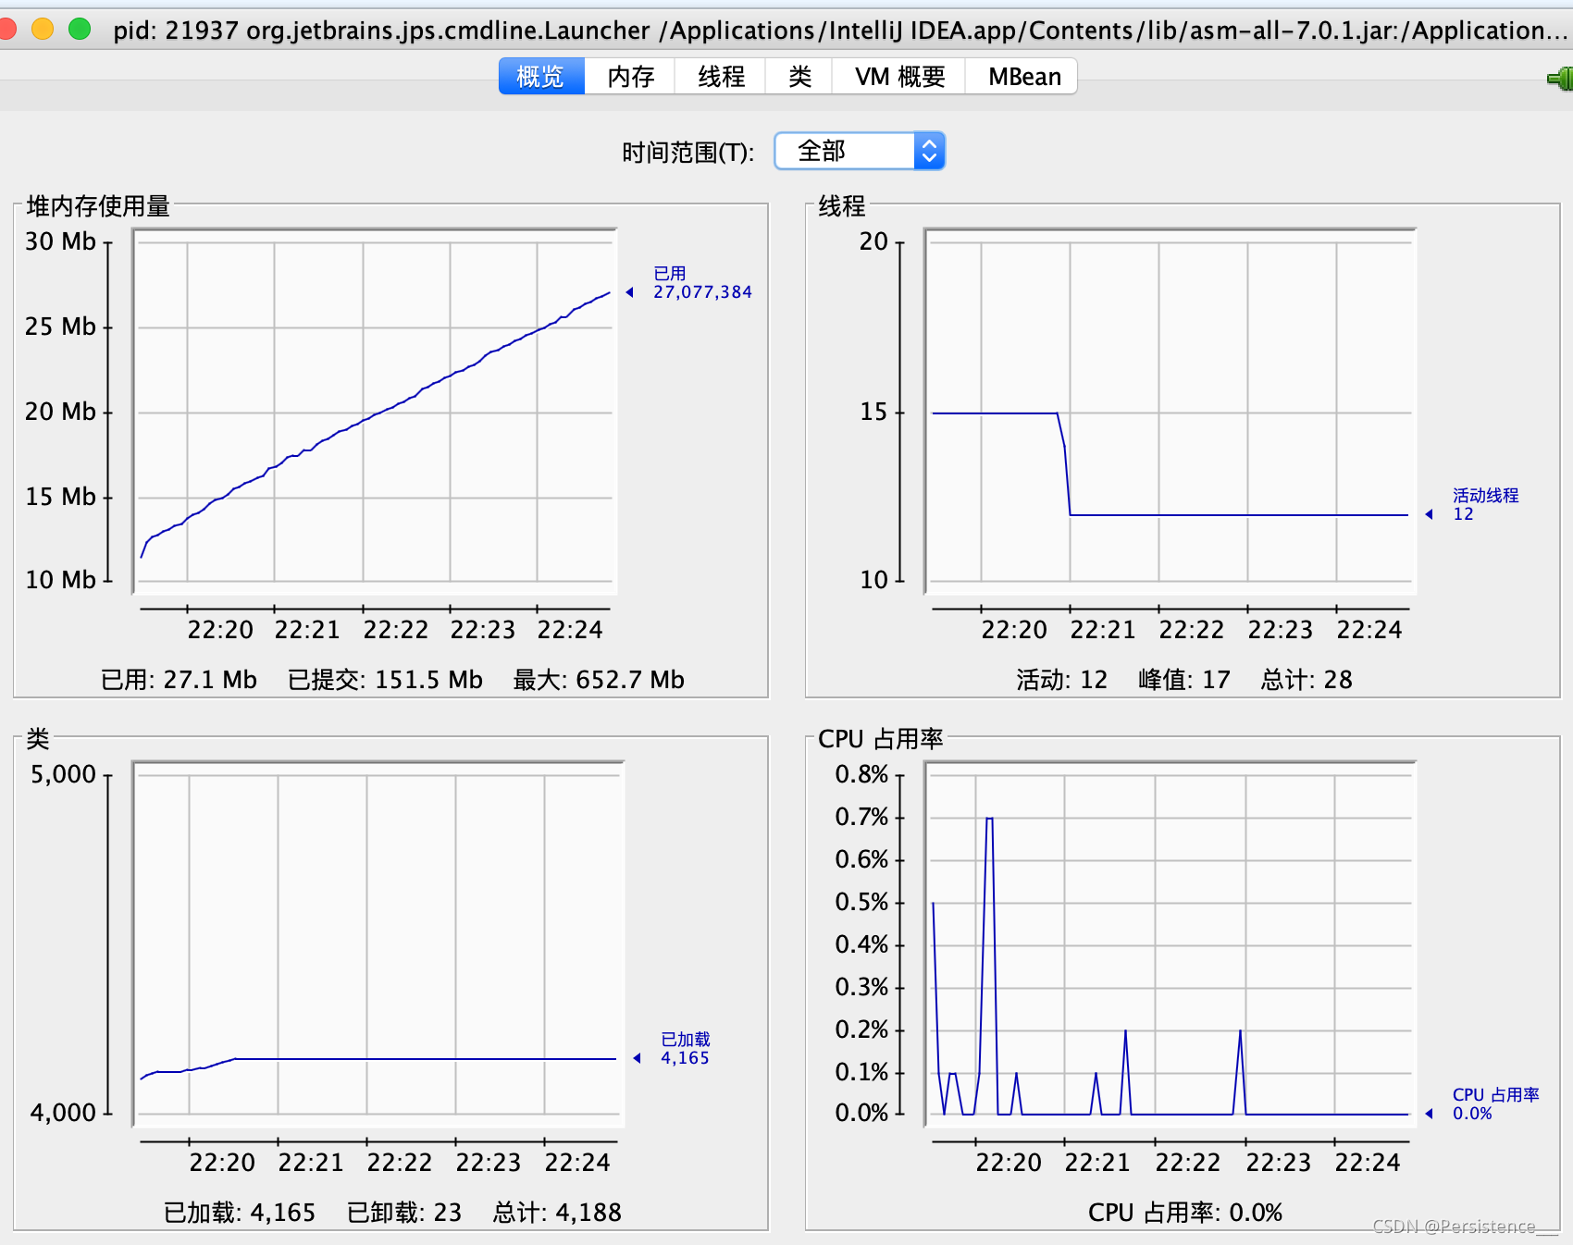Viewport: 1573px width, 1245px height.
Task: Click the green maximize window button
Action: point(81,29)
